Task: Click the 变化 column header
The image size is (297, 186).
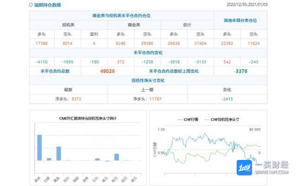Action: pos(227,90)
